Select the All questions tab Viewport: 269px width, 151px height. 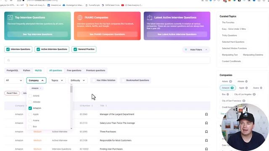pyautogui.click(x=55, y=70)
